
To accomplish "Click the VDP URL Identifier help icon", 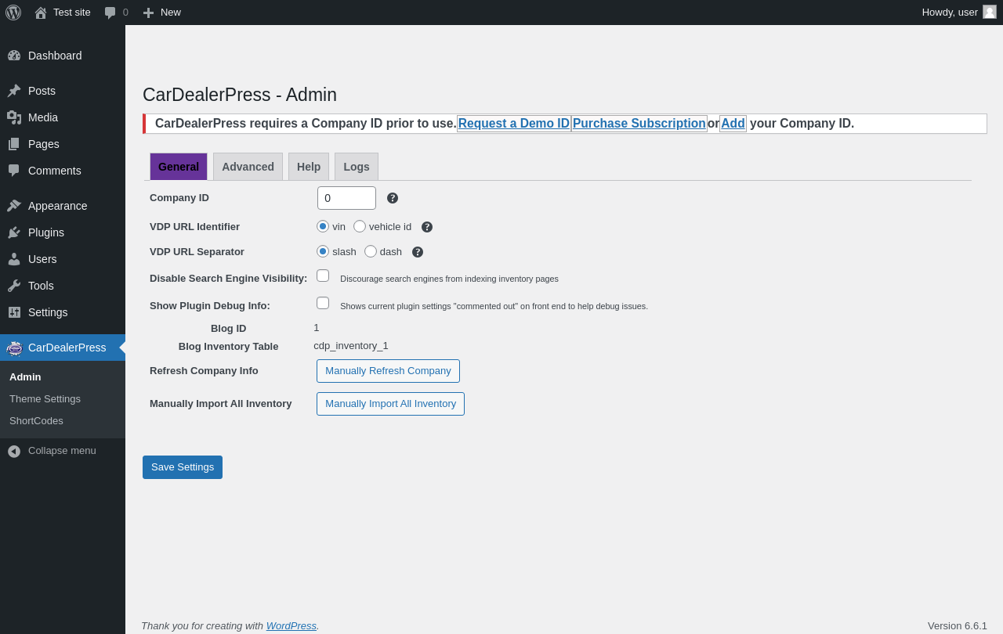I will [x=427, y=227].
